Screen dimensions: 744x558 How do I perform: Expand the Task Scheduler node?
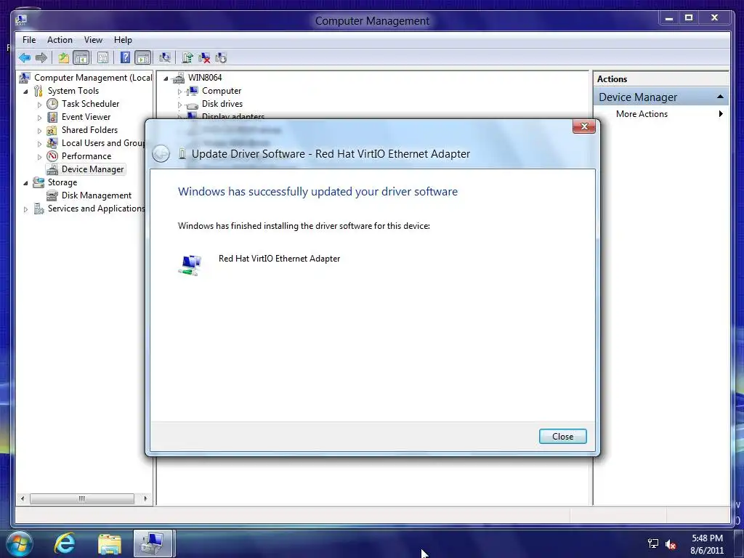point(39,105)
